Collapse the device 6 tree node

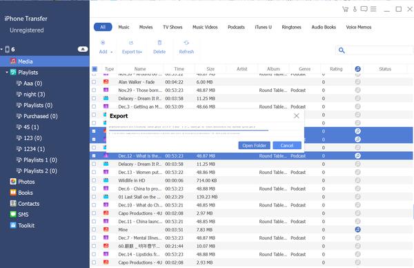click(x=1, y=49)
